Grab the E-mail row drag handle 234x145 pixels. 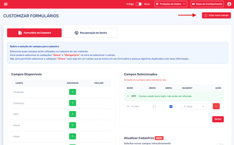[x=128, y=106]
